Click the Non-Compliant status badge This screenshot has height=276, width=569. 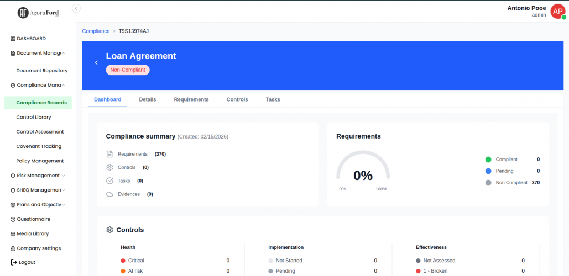pos(128,70)
